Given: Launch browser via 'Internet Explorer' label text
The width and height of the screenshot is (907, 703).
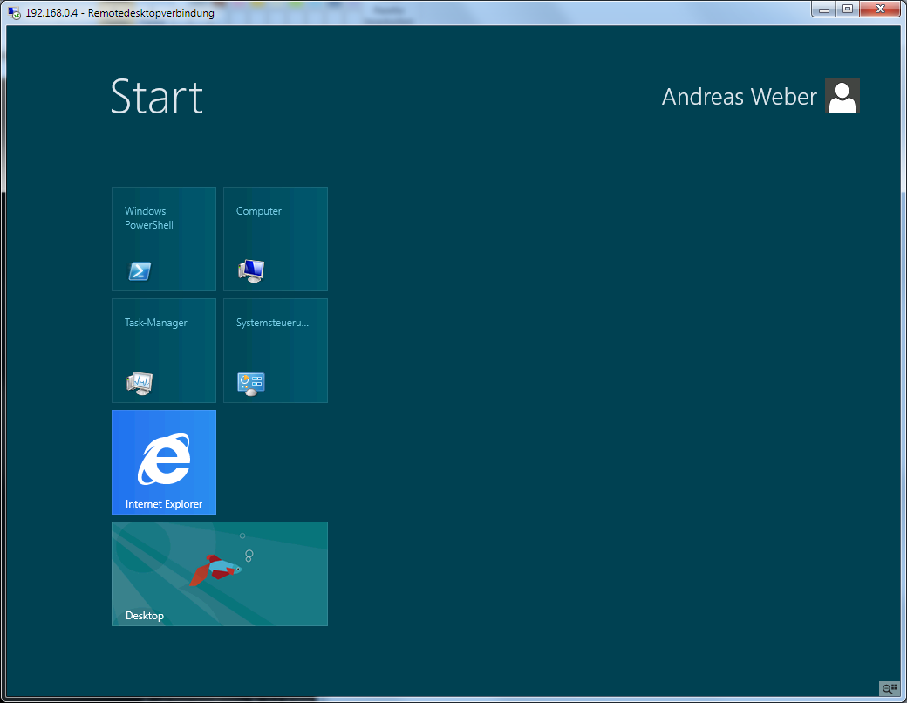Looking at the screenshot, I should [164, 504].
